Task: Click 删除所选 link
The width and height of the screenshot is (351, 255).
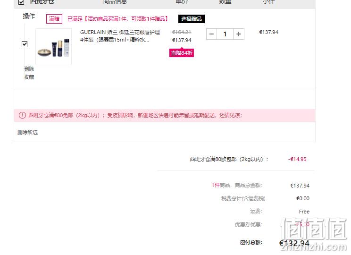Action: point(27,132)
